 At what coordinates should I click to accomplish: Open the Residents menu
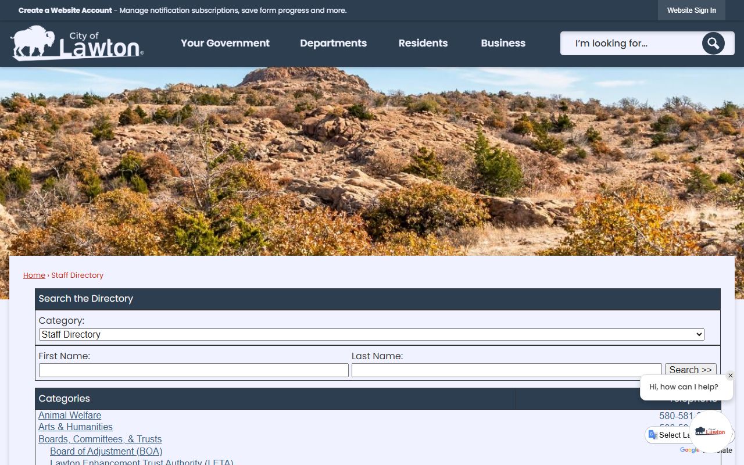pyautogui.click(x=423, y=43)
